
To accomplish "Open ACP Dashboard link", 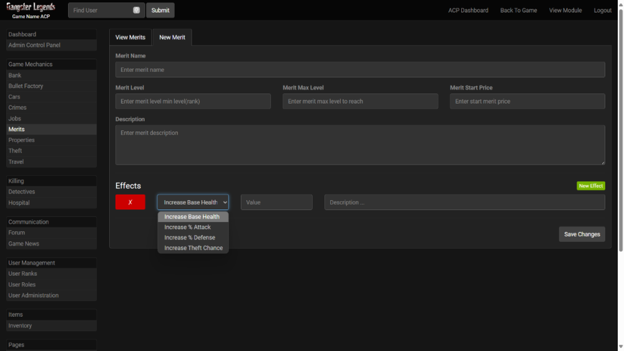I will pos(468,11).
